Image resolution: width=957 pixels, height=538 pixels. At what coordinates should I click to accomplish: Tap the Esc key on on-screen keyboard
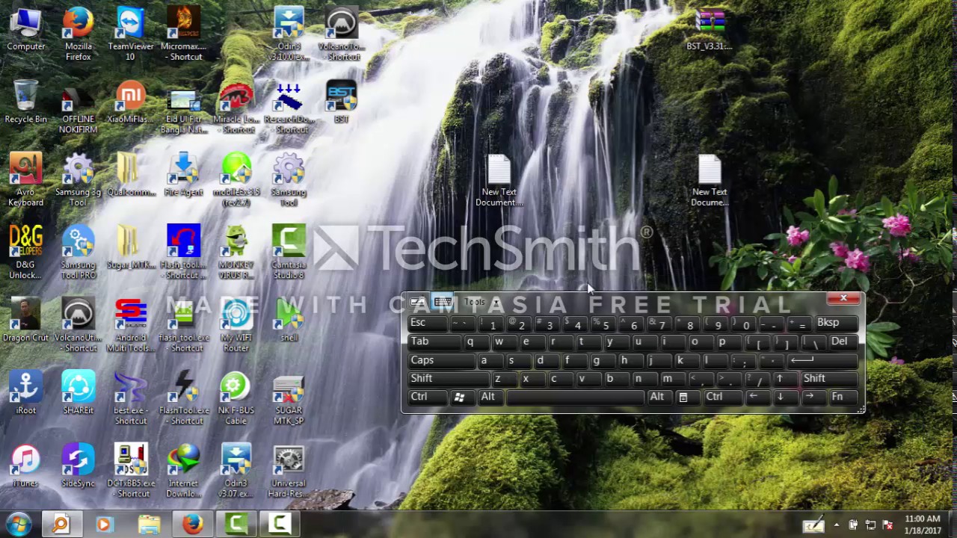pos(428,323)
